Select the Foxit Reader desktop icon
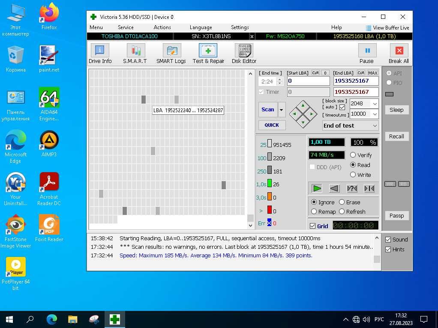The height and width of the screenshot is (328, 438). tap(49, 228)
